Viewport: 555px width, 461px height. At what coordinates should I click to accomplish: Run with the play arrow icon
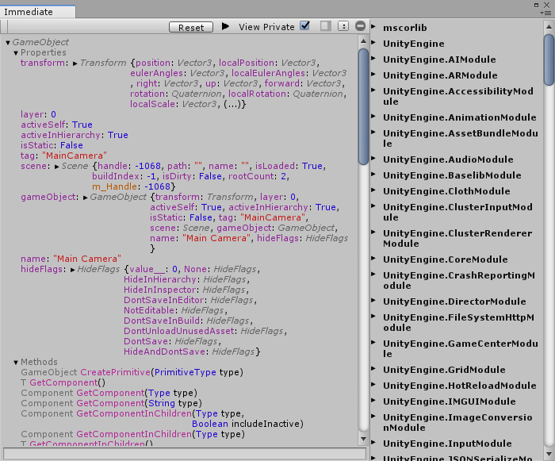225,26
